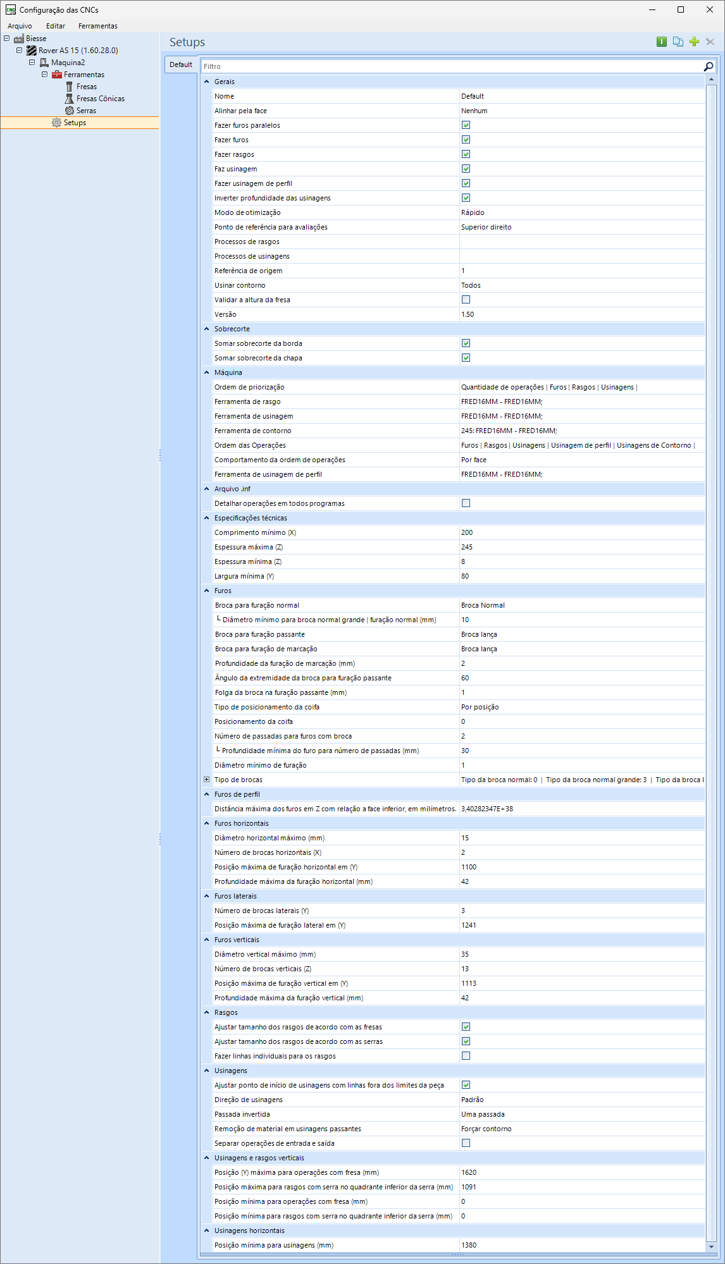This screenshot has height=1264, width=725.
Task: Select the Default setup tab
Action: click(181, 64)
